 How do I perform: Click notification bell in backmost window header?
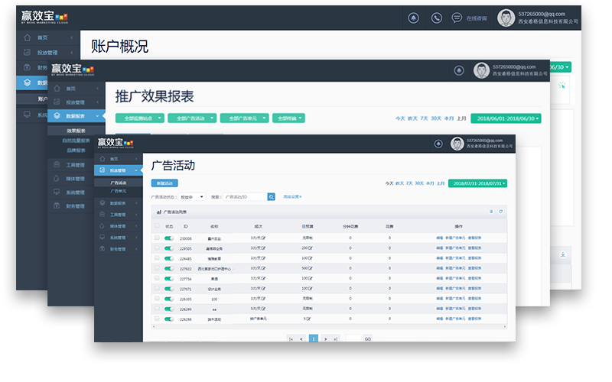tap(414, 18)
